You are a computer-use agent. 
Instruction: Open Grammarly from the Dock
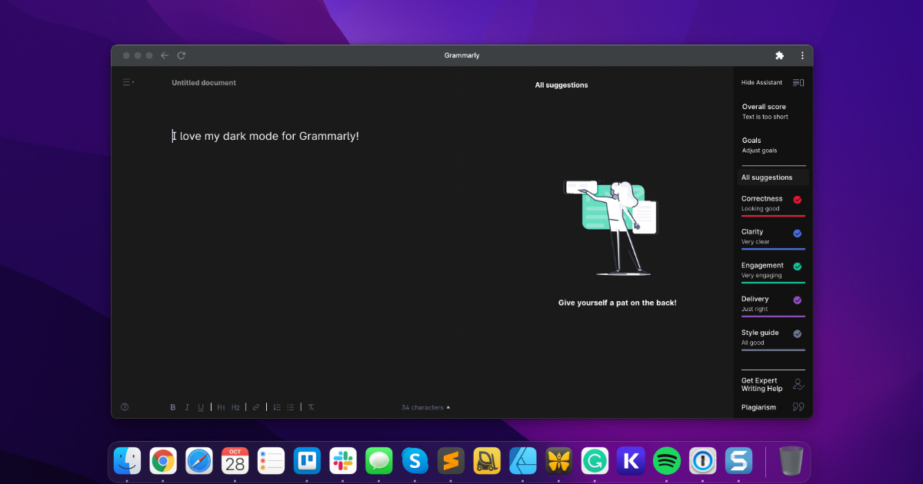pyautogui.click(x=595, y=461)
